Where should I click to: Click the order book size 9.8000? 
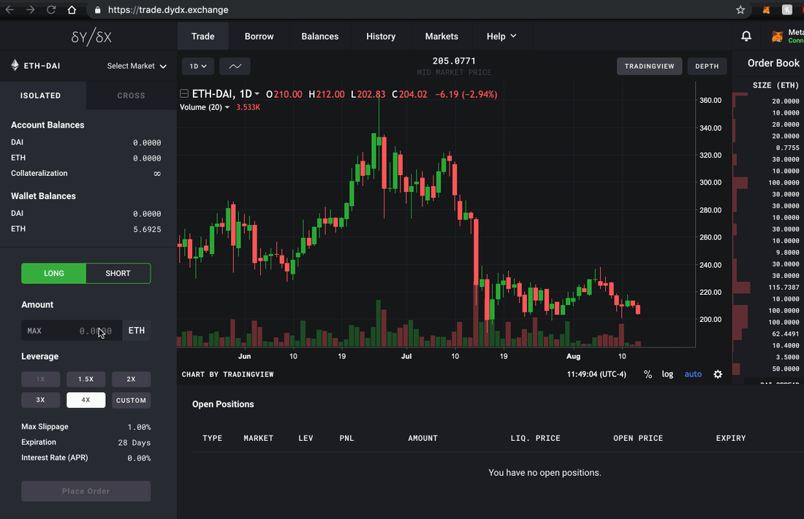click(x=788, y=253)
